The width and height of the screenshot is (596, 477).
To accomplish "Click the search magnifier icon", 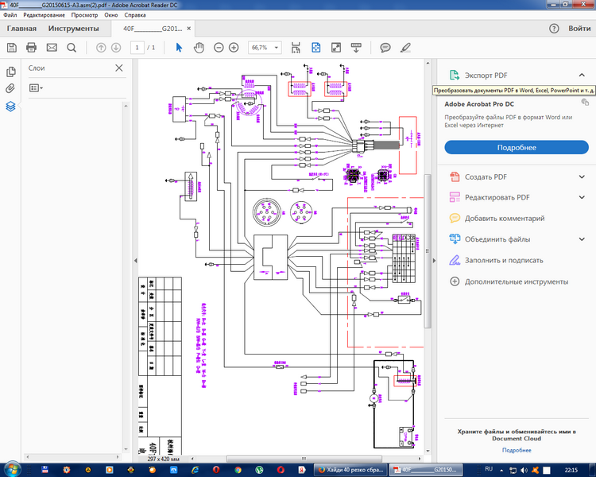I will [x=72, y=48].
